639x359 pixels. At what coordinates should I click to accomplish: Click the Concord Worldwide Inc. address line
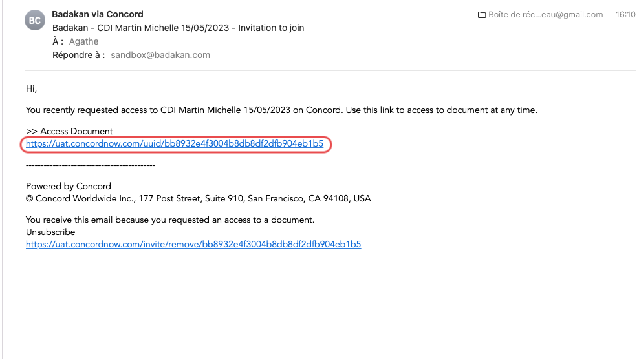coord(198,199)
